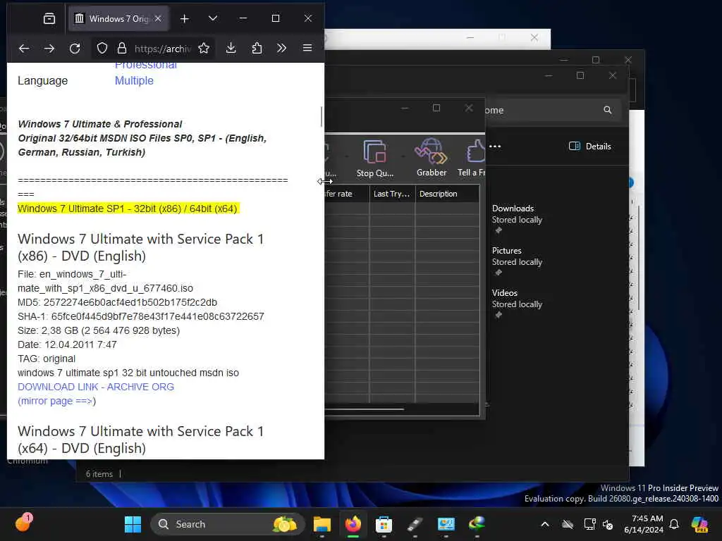Show site security padlock info
The image size is (722, 541).
(121, 49)
